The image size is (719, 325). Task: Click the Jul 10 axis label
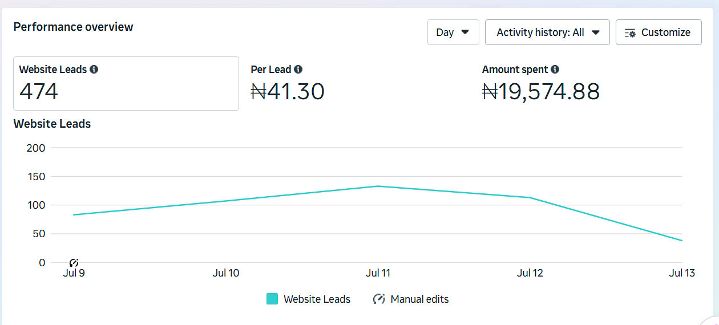226,273
